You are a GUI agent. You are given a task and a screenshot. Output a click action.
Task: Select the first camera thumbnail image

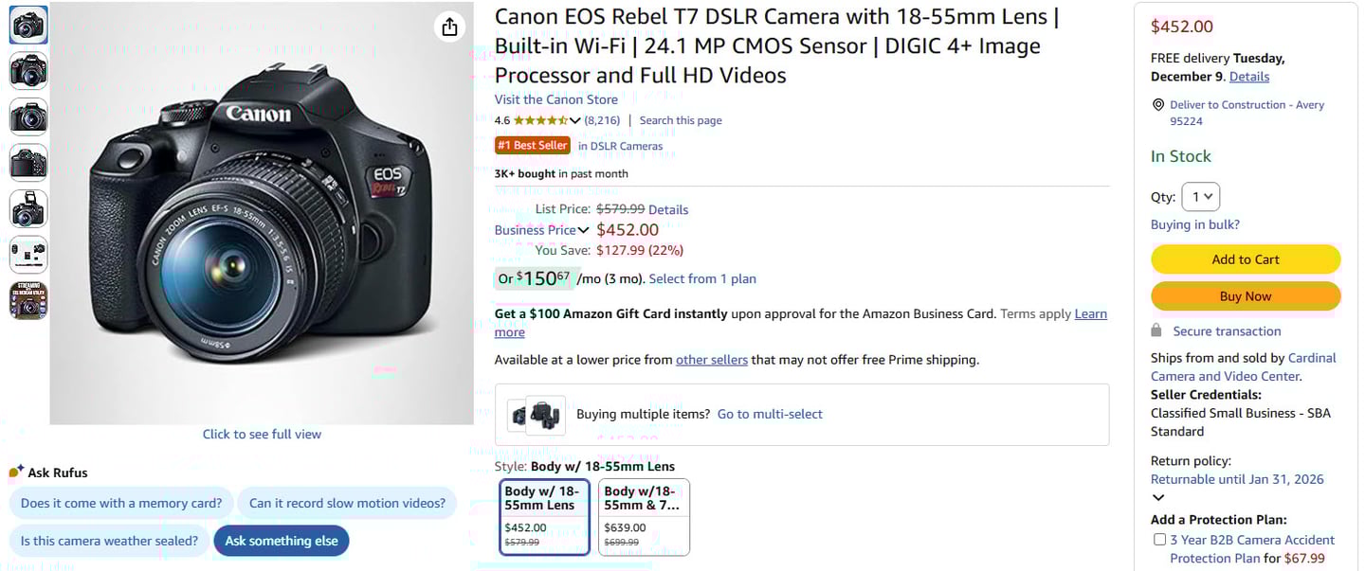[28, 25]
